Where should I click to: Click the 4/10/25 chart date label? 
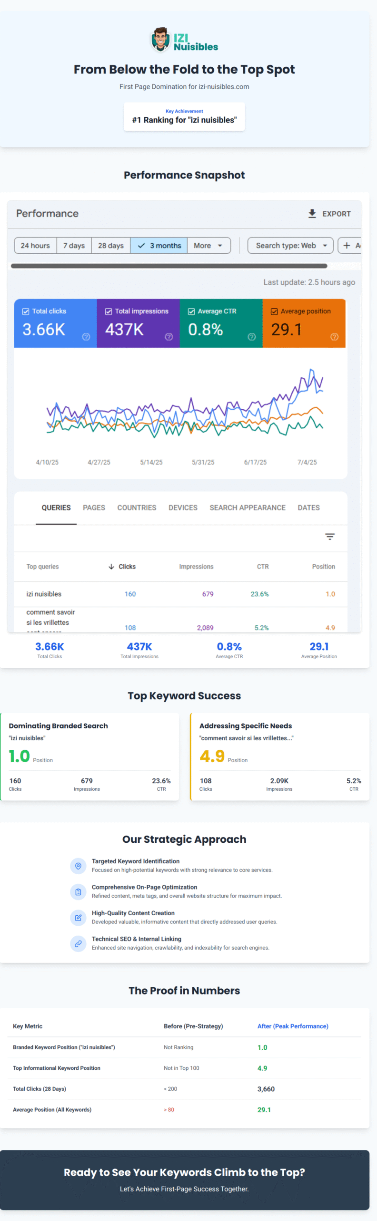[47, 462]
